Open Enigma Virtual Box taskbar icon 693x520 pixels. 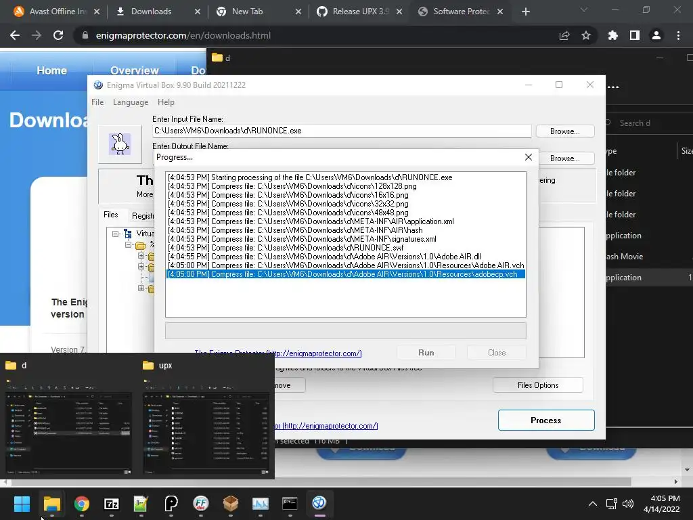[319, 503]
